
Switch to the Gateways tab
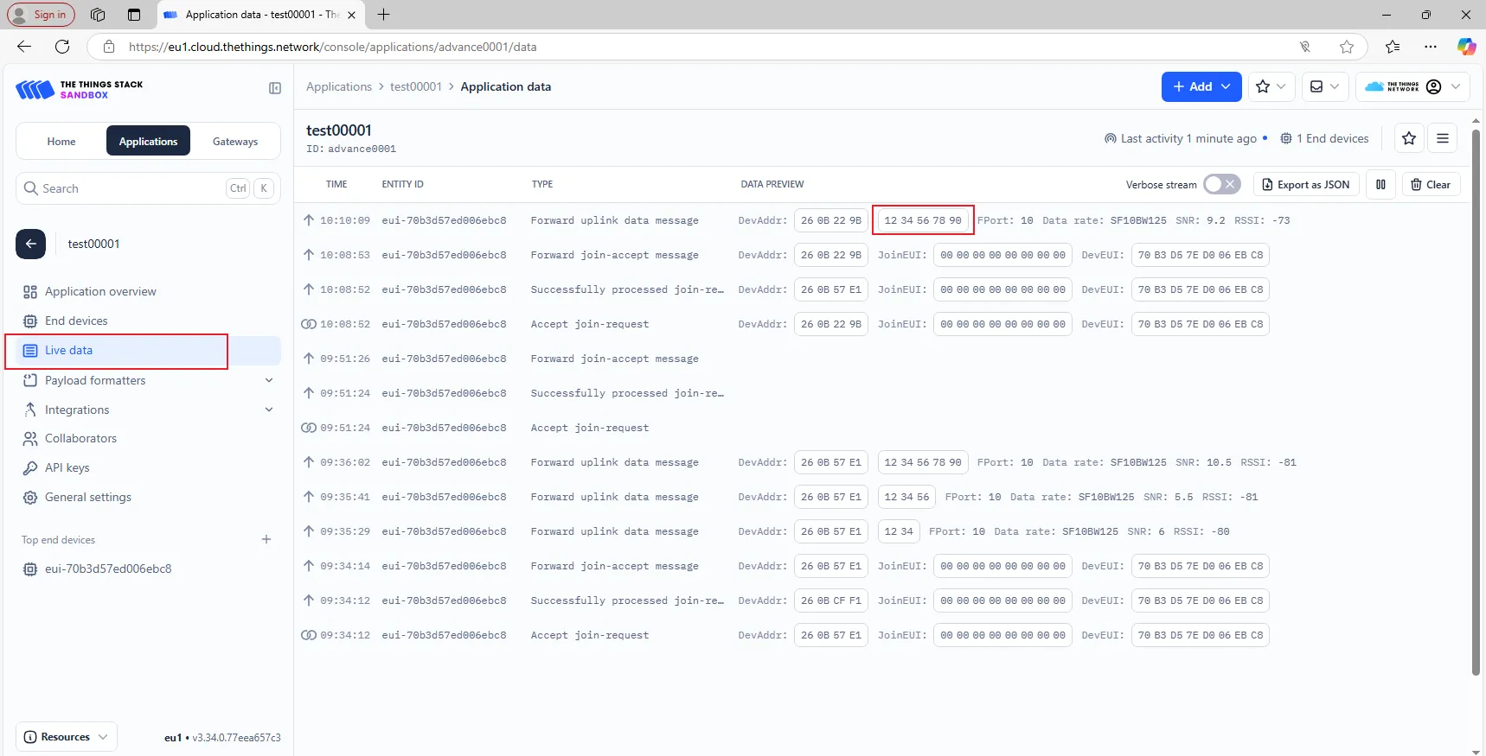click(x=235, y=142)
